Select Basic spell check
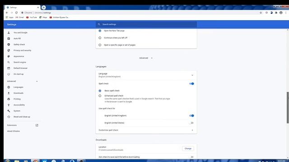Screen dimensions: 289x162 point(100,91)
